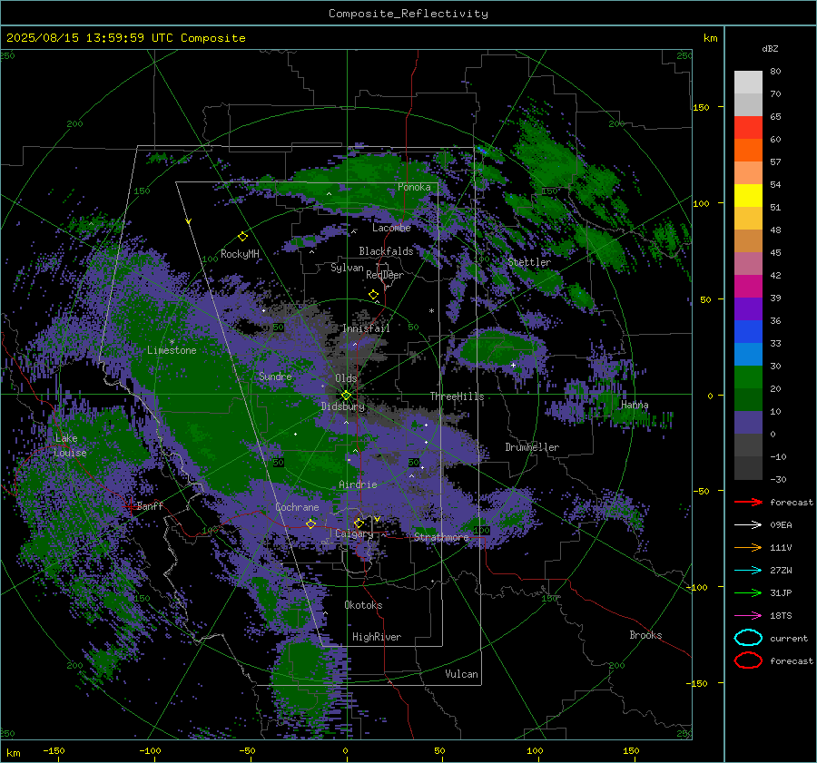Pick the magenta 42-39 dBZ color swatch
Screen dimensions: 817x763
tap(748, 287)
